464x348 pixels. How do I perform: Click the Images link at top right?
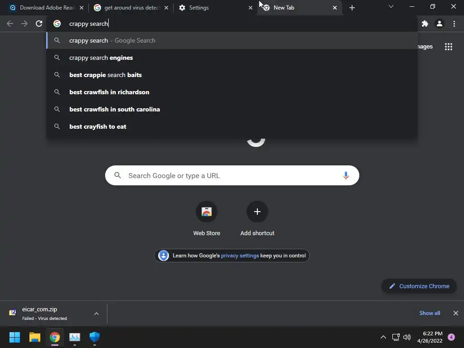pyautogui.click(x=425, y=47)
